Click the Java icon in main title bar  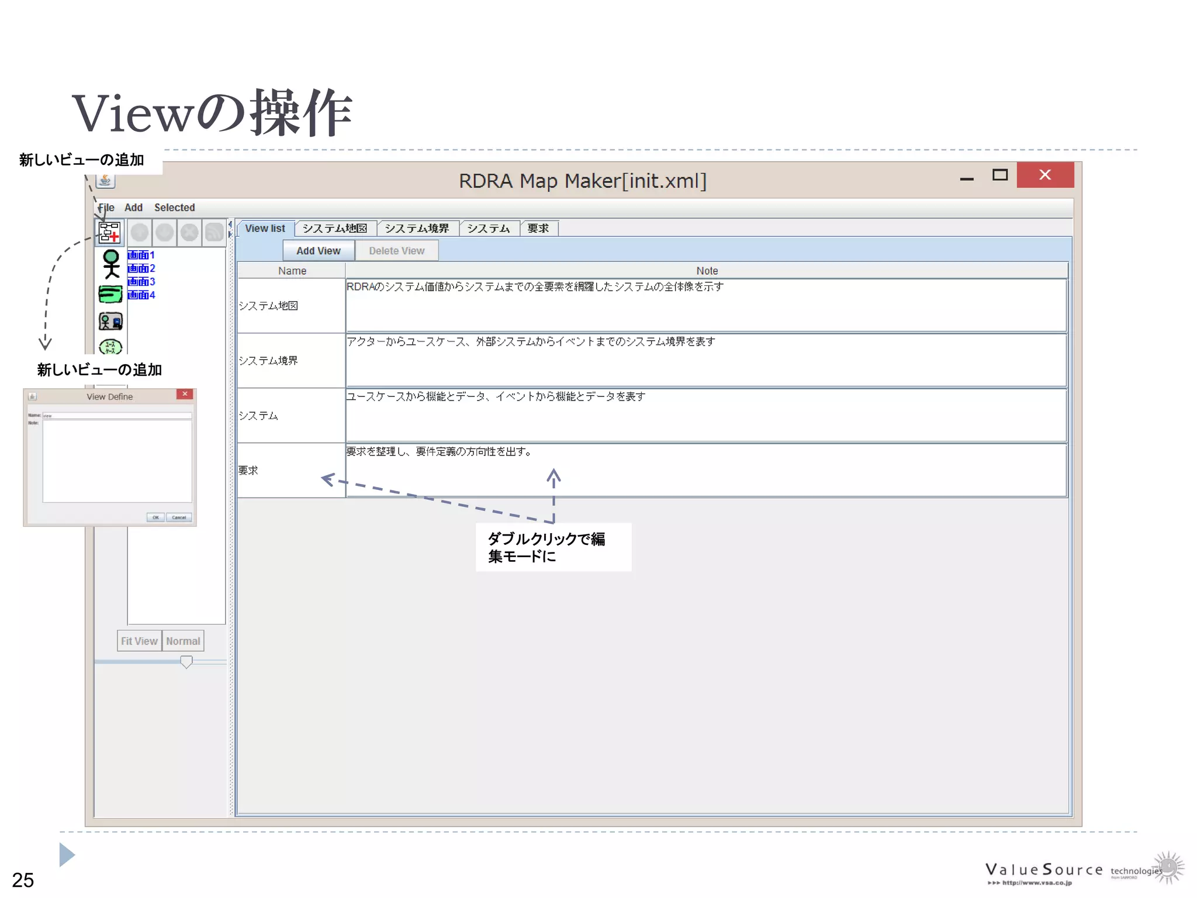point(105,180)
